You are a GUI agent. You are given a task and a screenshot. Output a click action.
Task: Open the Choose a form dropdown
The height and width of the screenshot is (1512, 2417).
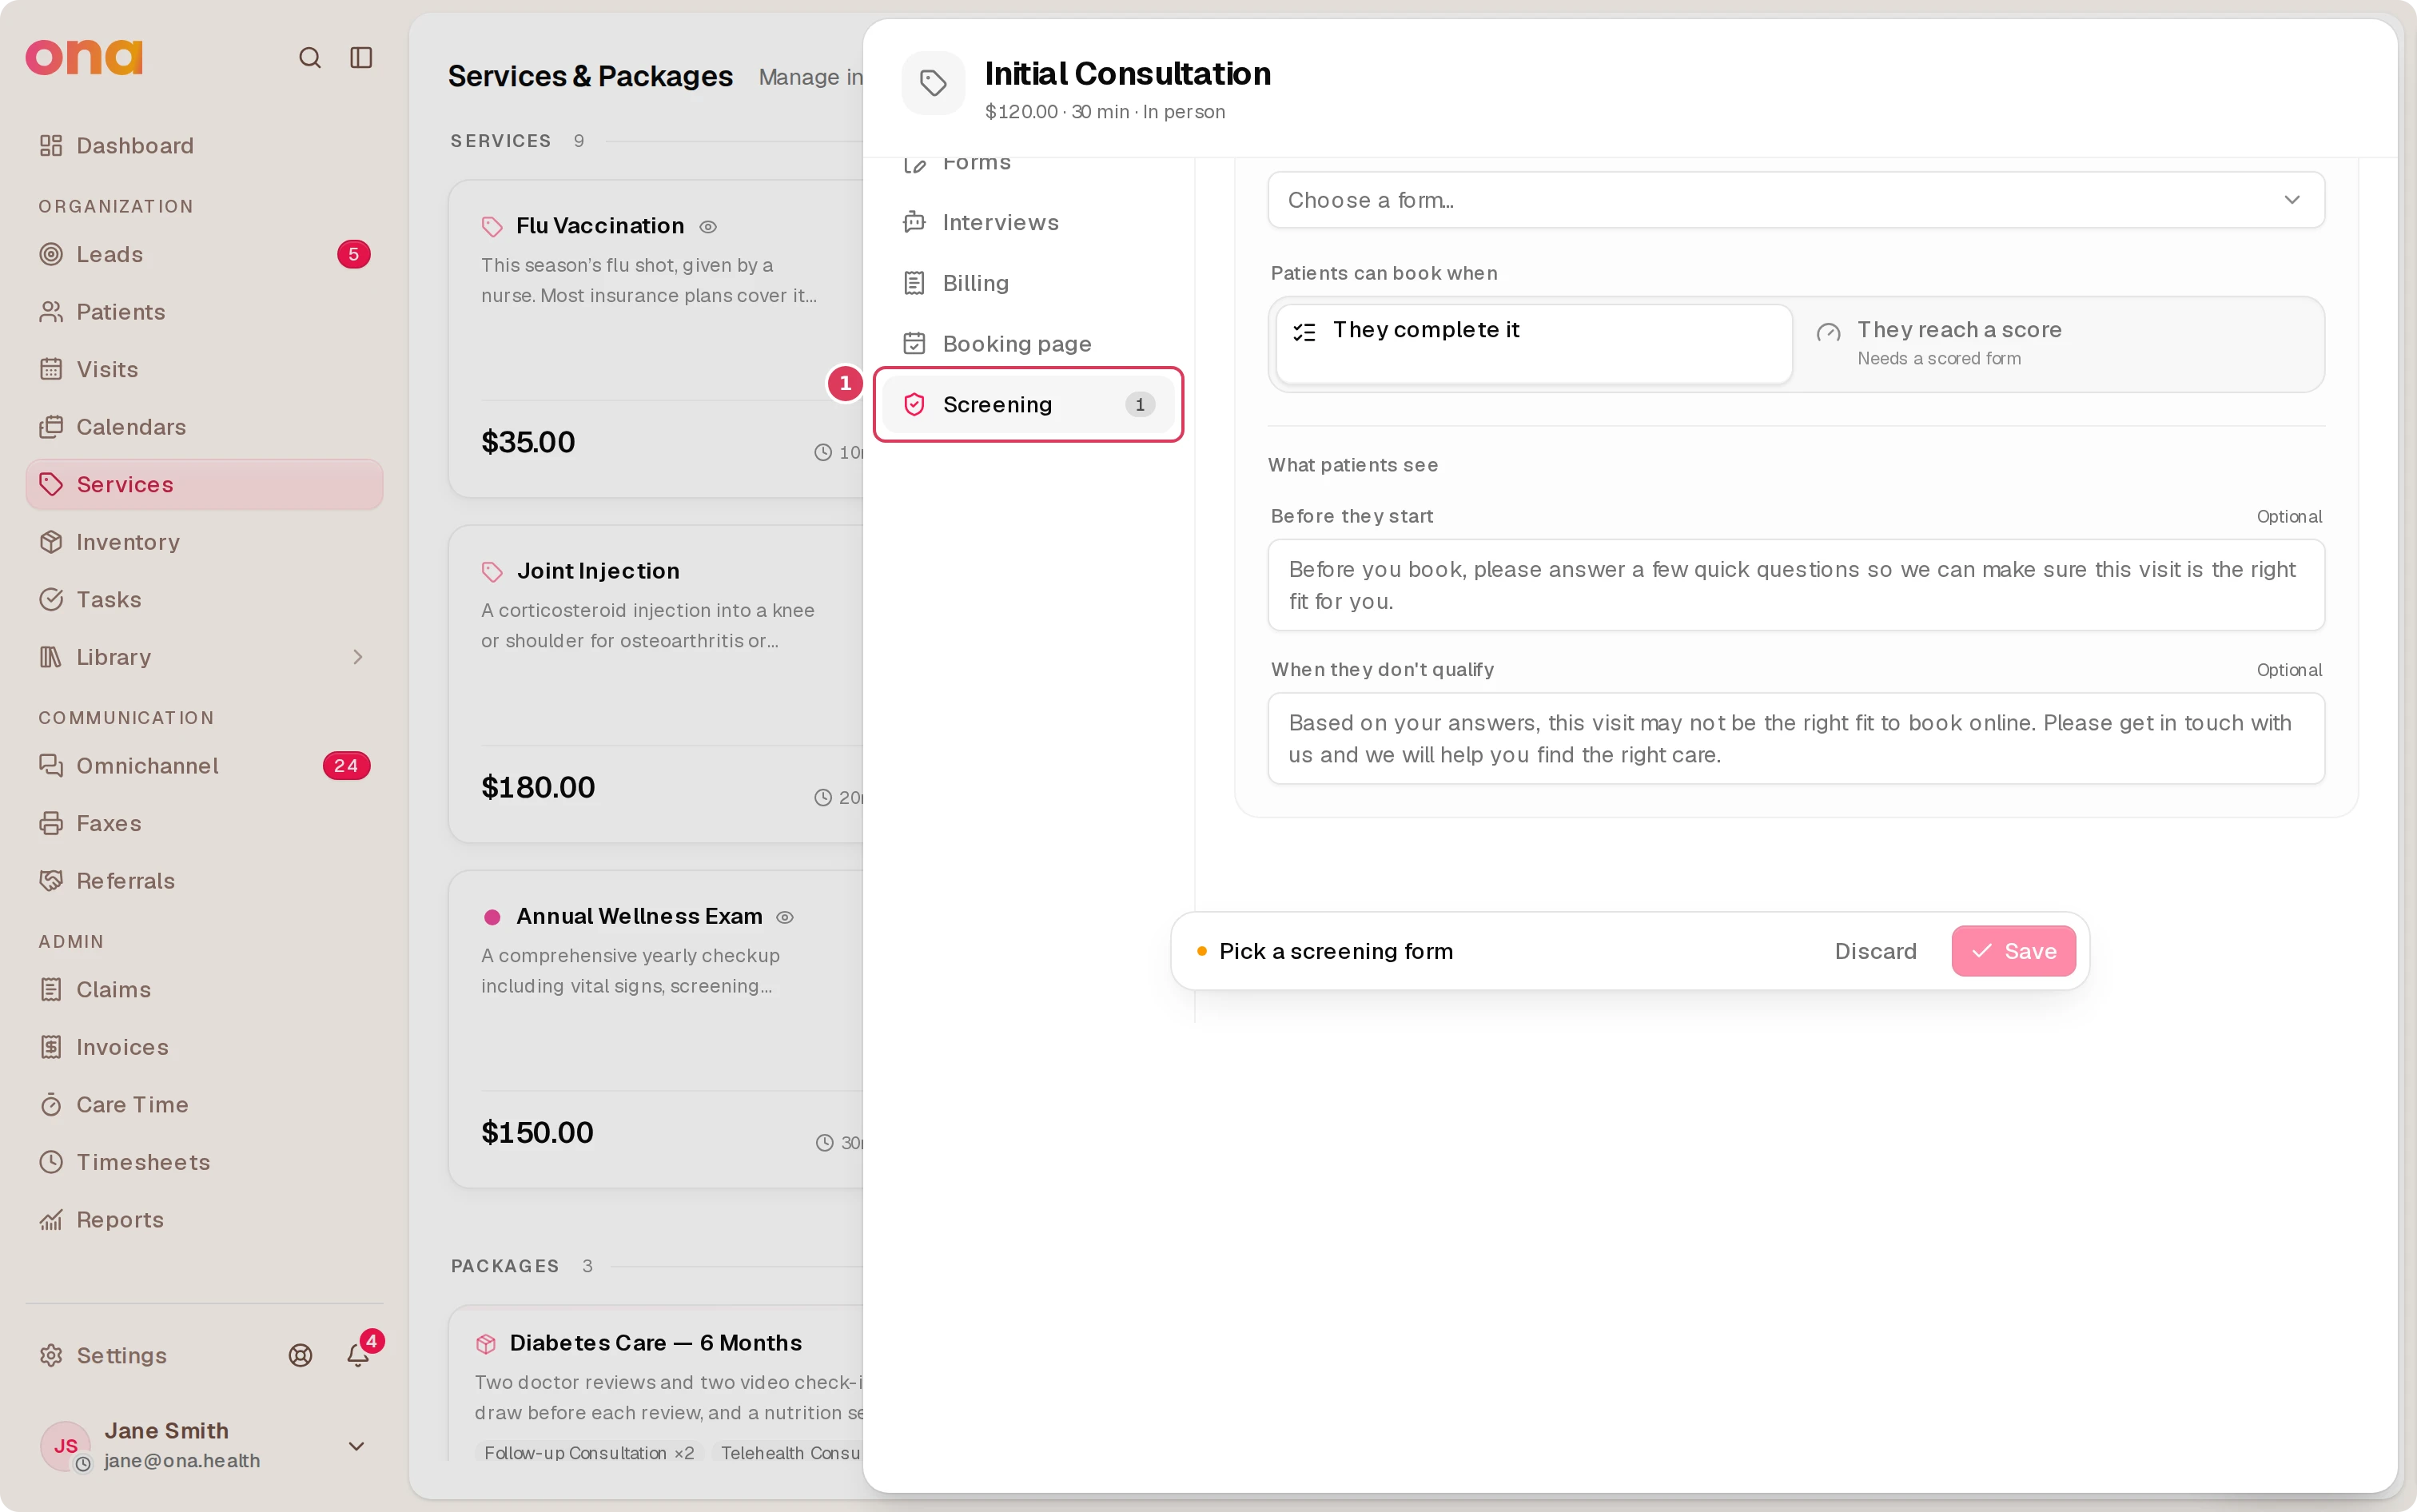pos(1796,200)
